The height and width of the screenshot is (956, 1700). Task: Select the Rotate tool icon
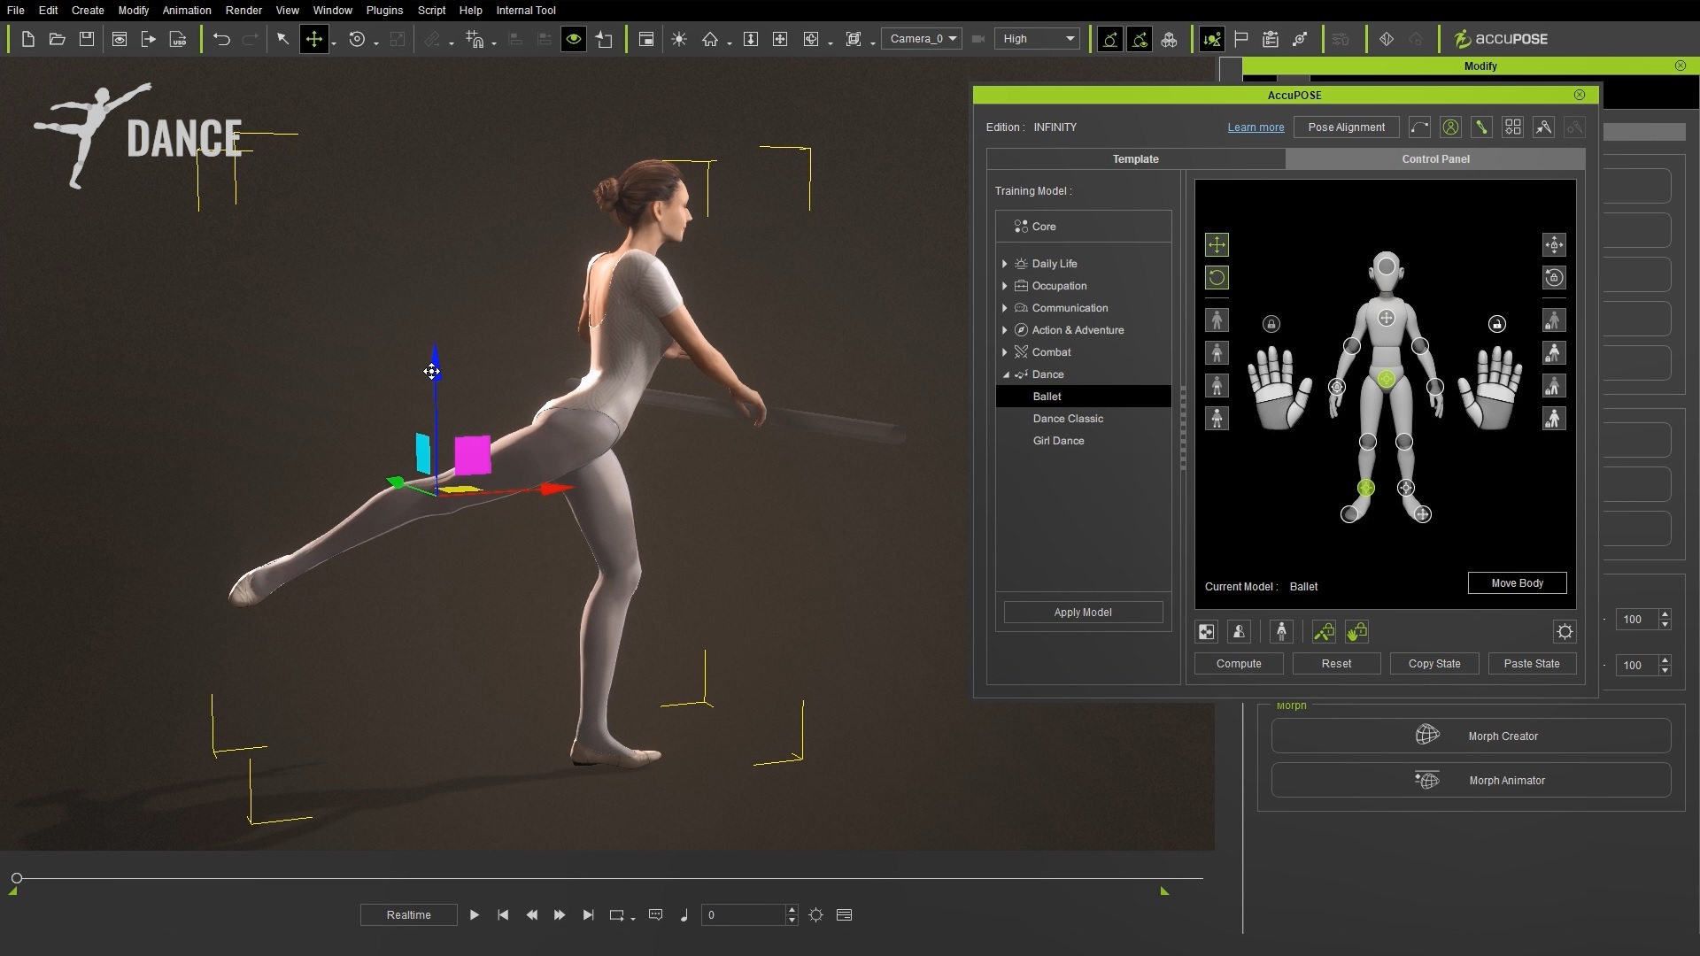coord(357,39)
